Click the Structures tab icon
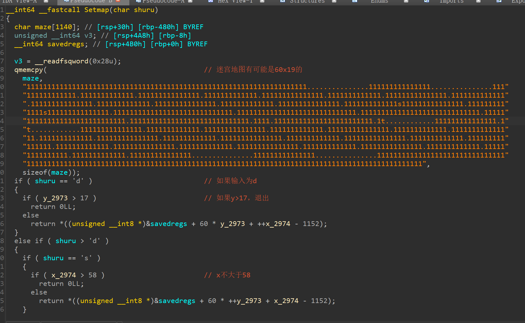Screen dimensions: 525x323 (x=282, y=1)
